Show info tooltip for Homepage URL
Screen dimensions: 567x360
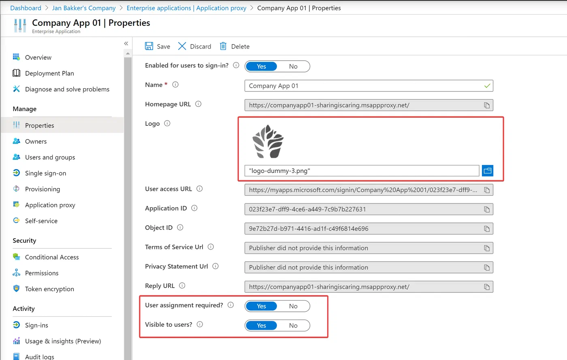point(198,104)
